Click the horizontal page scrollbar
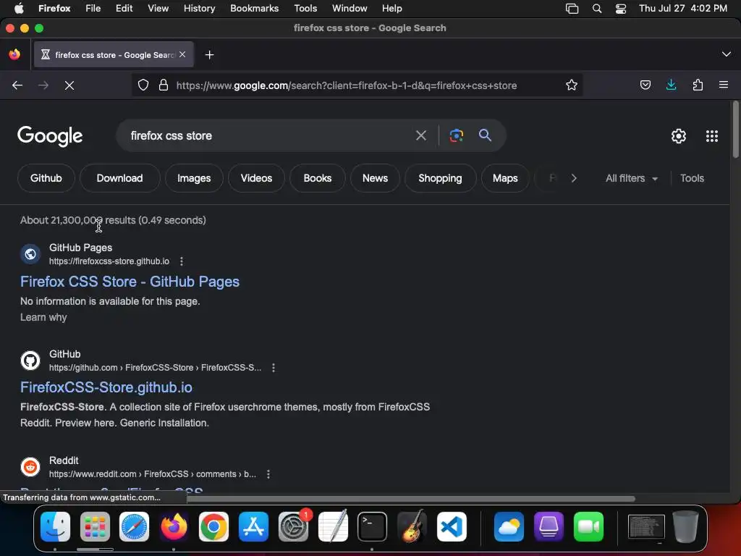 click(411, 499)
